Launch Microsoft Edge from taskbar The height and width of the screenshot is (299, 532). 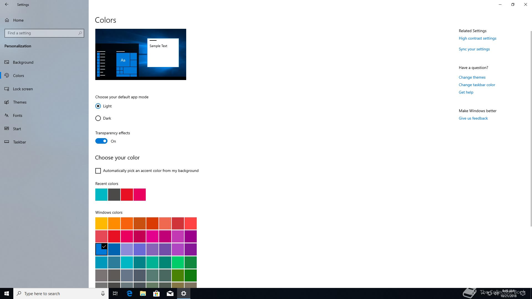[x=129, y=293]
